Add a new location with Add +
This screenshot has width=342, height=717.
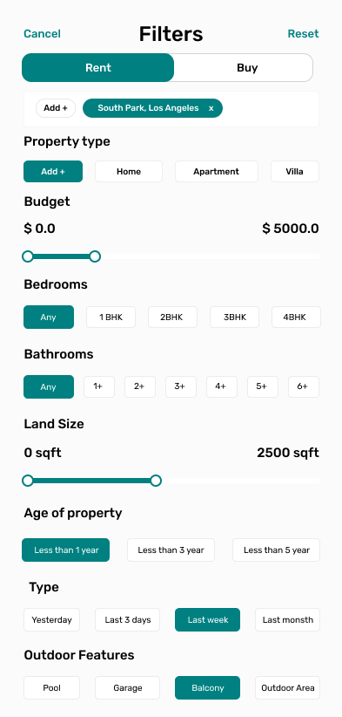(56, 108)
